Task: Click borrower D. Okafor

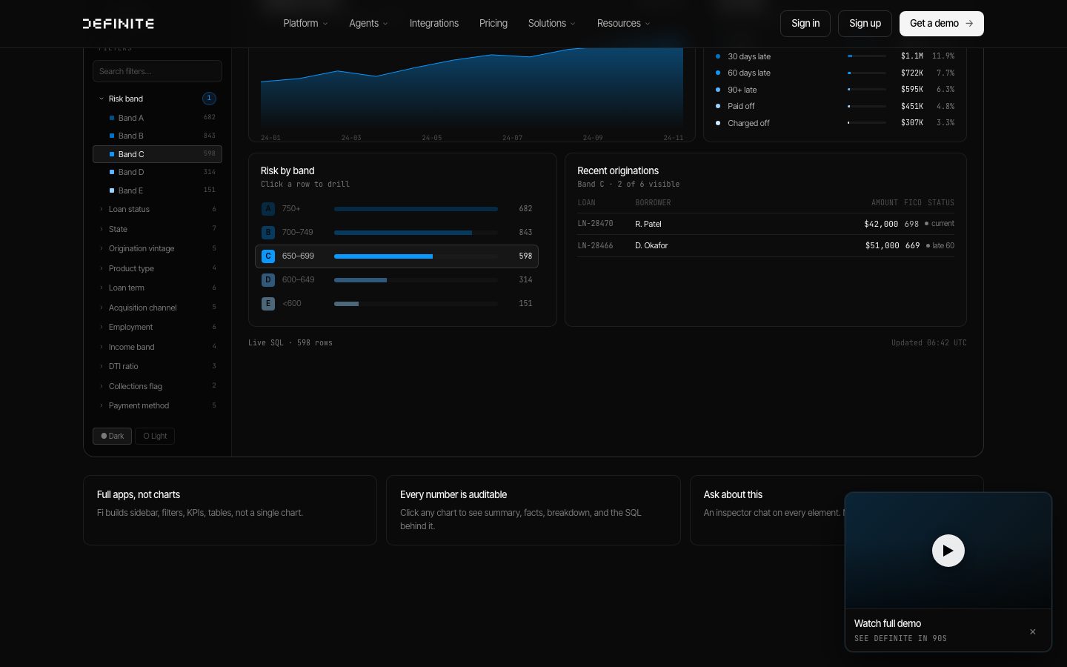Action: point(651,245)
